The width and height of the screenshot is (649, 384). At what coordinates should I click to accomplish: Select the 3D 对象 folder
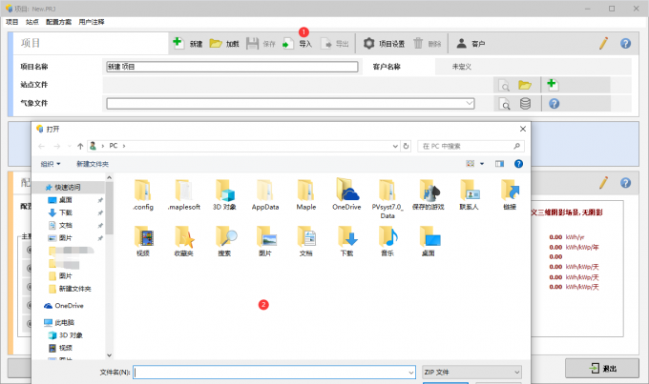224,194
